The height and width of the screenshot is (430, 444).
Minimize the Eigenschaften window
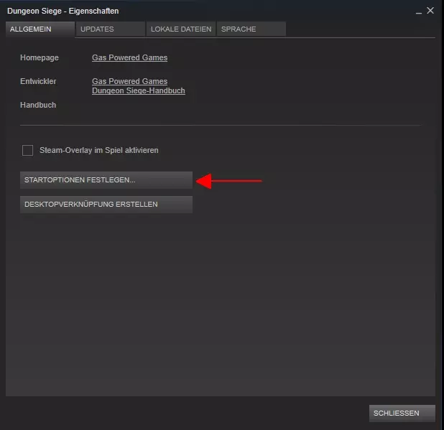click(419, 11)
